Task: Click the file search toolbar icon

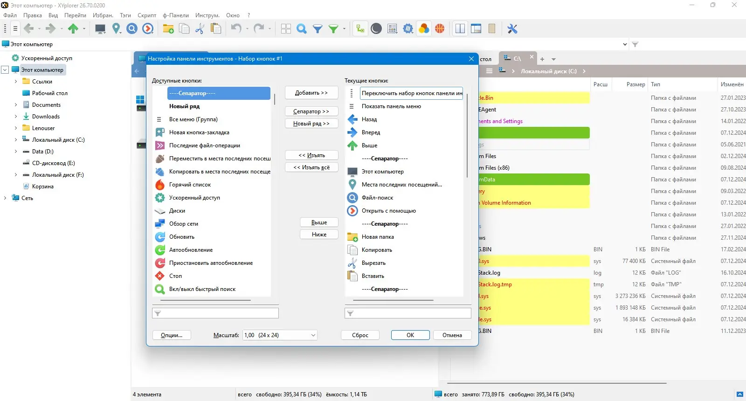Action: click(132, 29)
